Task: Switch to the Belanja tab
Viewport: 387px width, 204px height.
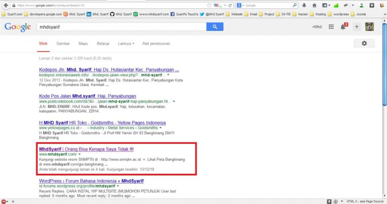Action: (103, 43)
